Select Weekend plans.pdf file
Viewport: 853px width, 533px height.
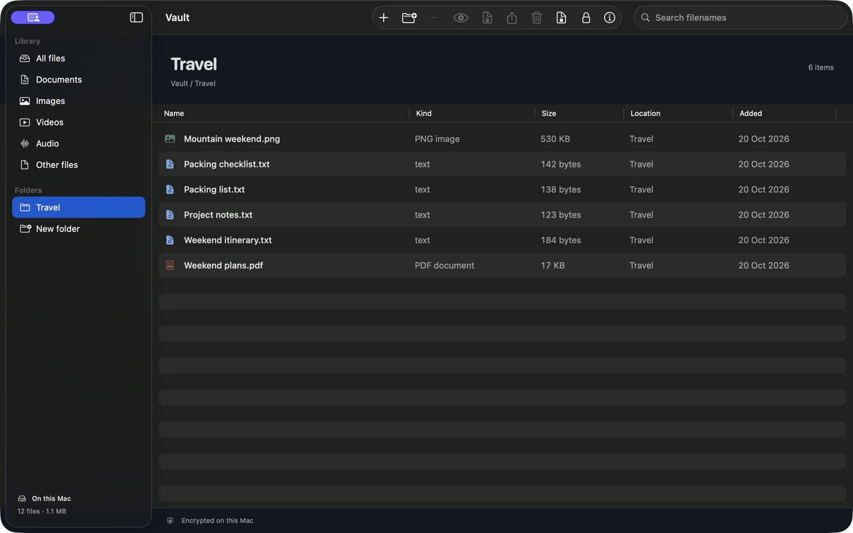pyautogui.click(x=502, y=265)
